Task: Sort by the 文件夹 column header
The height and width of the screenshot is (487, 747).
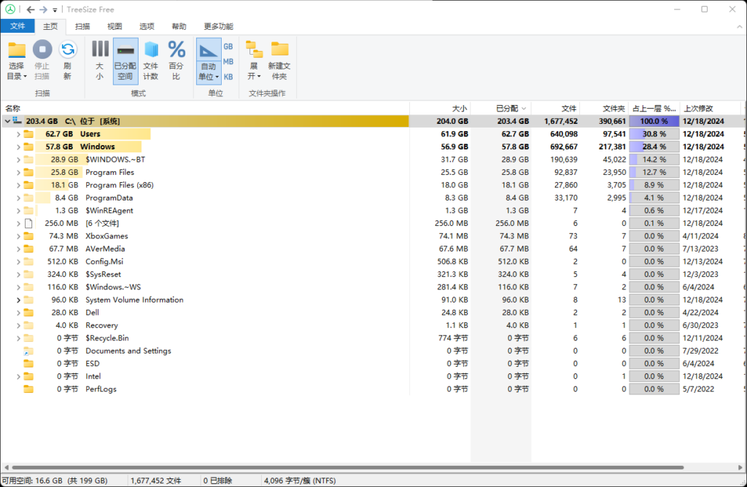Action: pyautogui.click(x=605, y=109)
